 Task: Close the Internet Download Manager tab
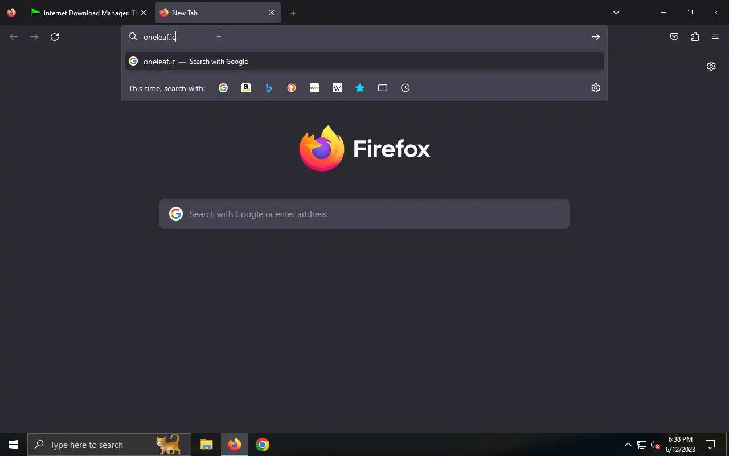click(x=144, y=13)
